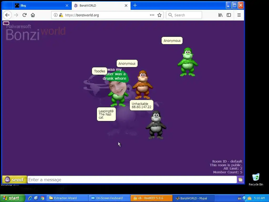Image resolution: width=269 pixels, height=202 pixels.
Task: Minimize the browser window
Action: click(x=228, y=5)
